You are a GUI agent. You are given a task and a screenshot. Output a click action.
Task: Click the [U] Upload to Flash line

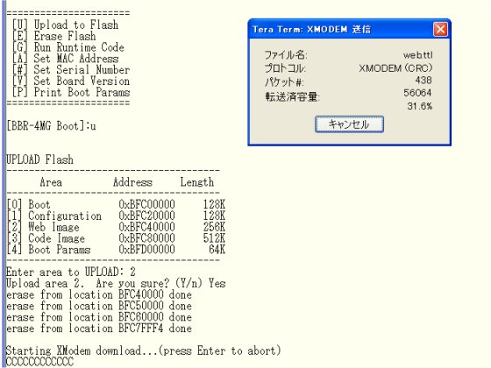tap(66, 25)
